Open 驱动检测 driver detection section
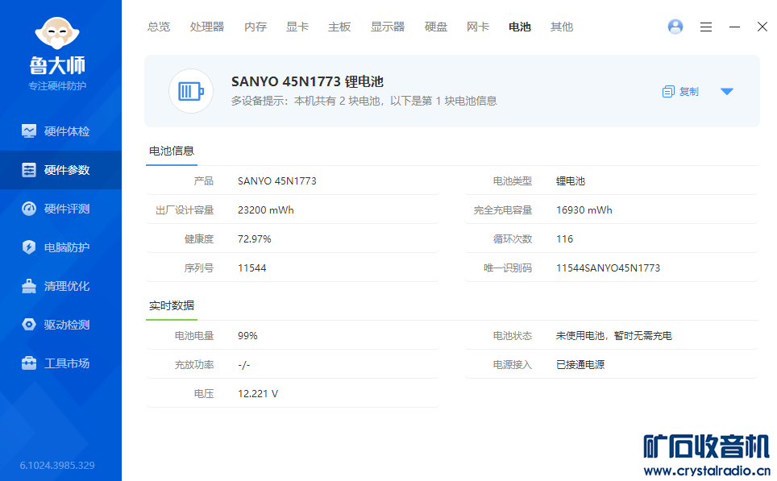 point(60,325)
